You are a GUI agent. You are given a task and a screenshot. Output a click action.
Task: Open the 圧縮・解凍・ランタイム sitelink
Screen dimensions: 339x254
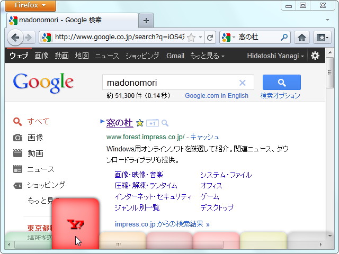point(146,185)
